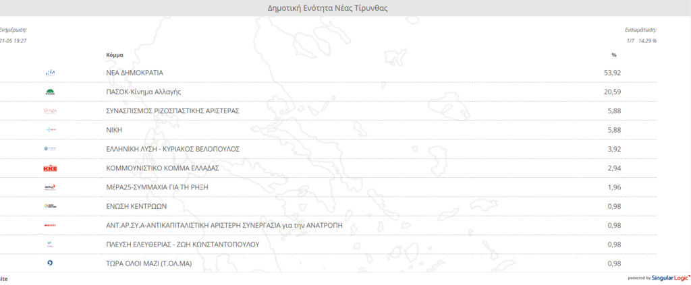The image size is (691, 285).
Task: Click the ΣΥΡΙΖΑ logo beside ΣΥΝΑΣΠΙΣΜΟΣ ΡΙΖΟΣΠΑΣΤΙΚΗΣ ΑΡΙΣΤΕΡΑΣ
Action: (50, 110)
